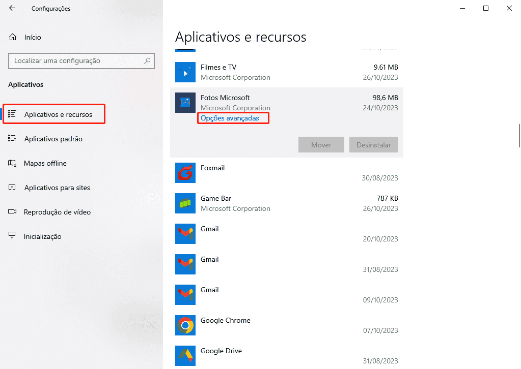Open Inicialização settings page
This screenshot has width=521, height=369.
click(x=42, y=236)
